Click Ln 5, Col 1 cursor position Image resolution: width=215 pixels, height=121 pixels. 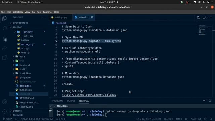pyautogui.click(x=148, y=119)
